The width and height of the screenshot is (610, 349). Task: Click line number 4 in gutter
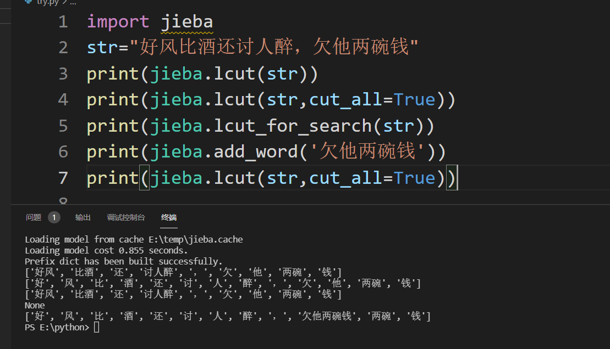(x=63, y=100)
